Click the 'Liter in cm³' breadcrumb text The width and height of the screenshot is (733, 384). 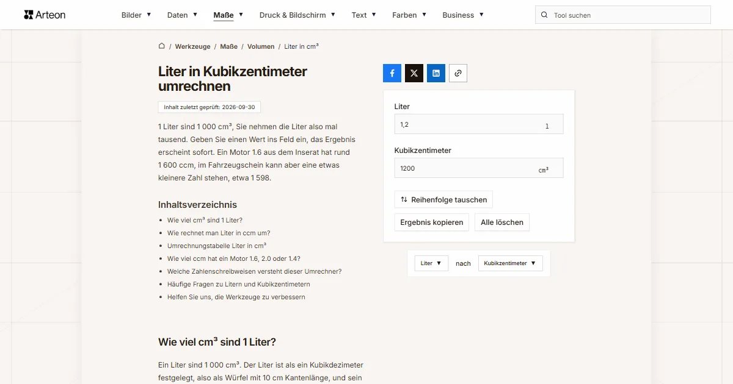[x=302, y=46]
